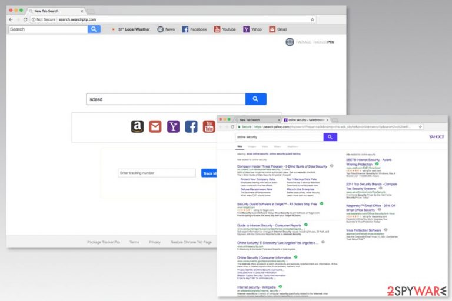The width and height of the screenshot is (452, 301).
Task: Open Company Insider Threat Program result
Action: pyautogui.click(x=282, y=166)
